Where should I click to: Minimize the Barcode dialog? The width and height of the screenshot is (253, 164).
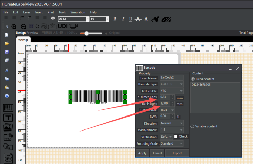pyautogui.click(x=230, y=69)
